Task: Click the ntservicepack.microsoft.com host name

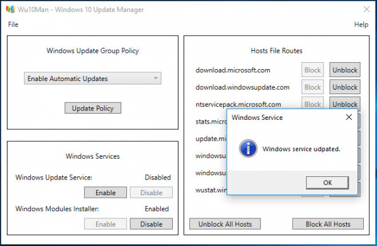Action: click(x=238, y=105)
